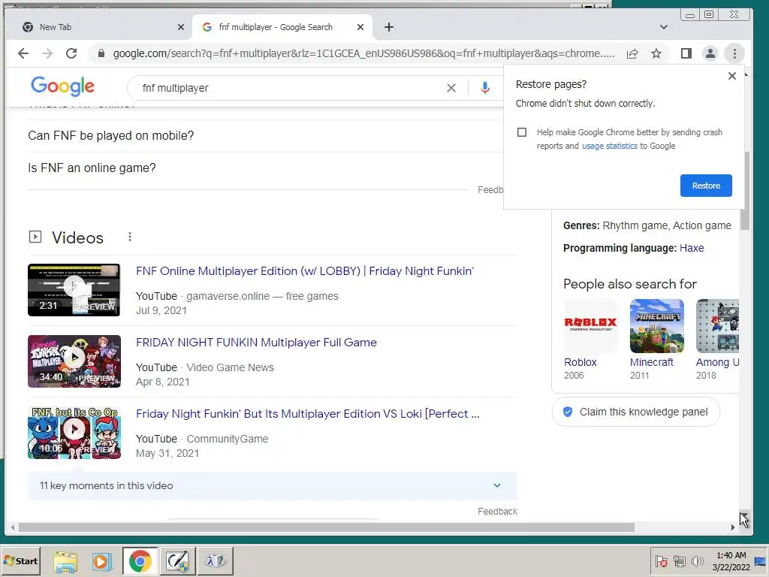This screenshot has height=577, width=769.
Task: Open the Multiplayer Edition VS Loki video link
Action: tap(307, 414)
